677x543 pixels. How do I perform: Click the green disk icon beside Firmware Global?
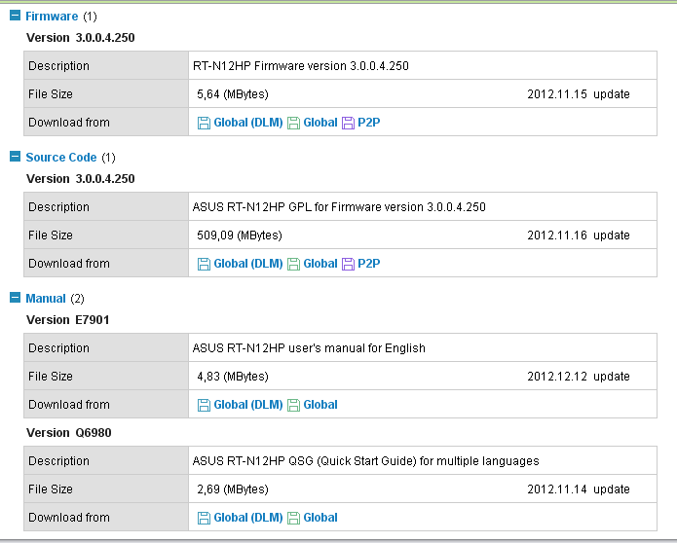[293, 123]
